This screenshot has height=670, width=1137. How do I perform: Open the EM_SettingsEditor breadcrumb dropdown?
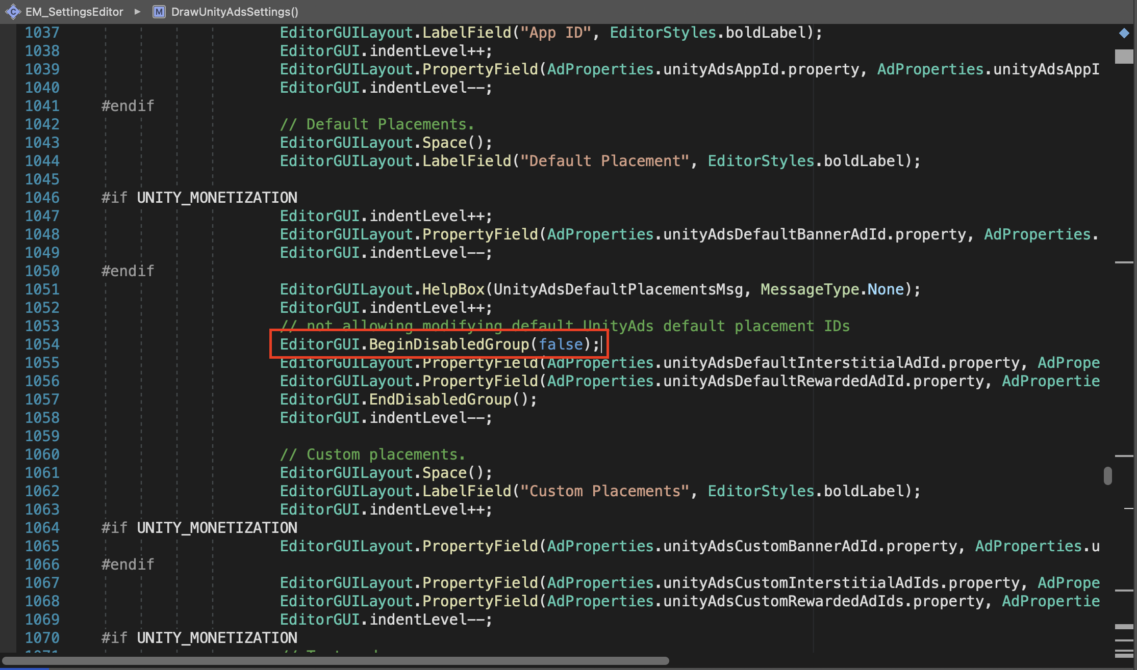pyautogui.click(x=74, y=12)
